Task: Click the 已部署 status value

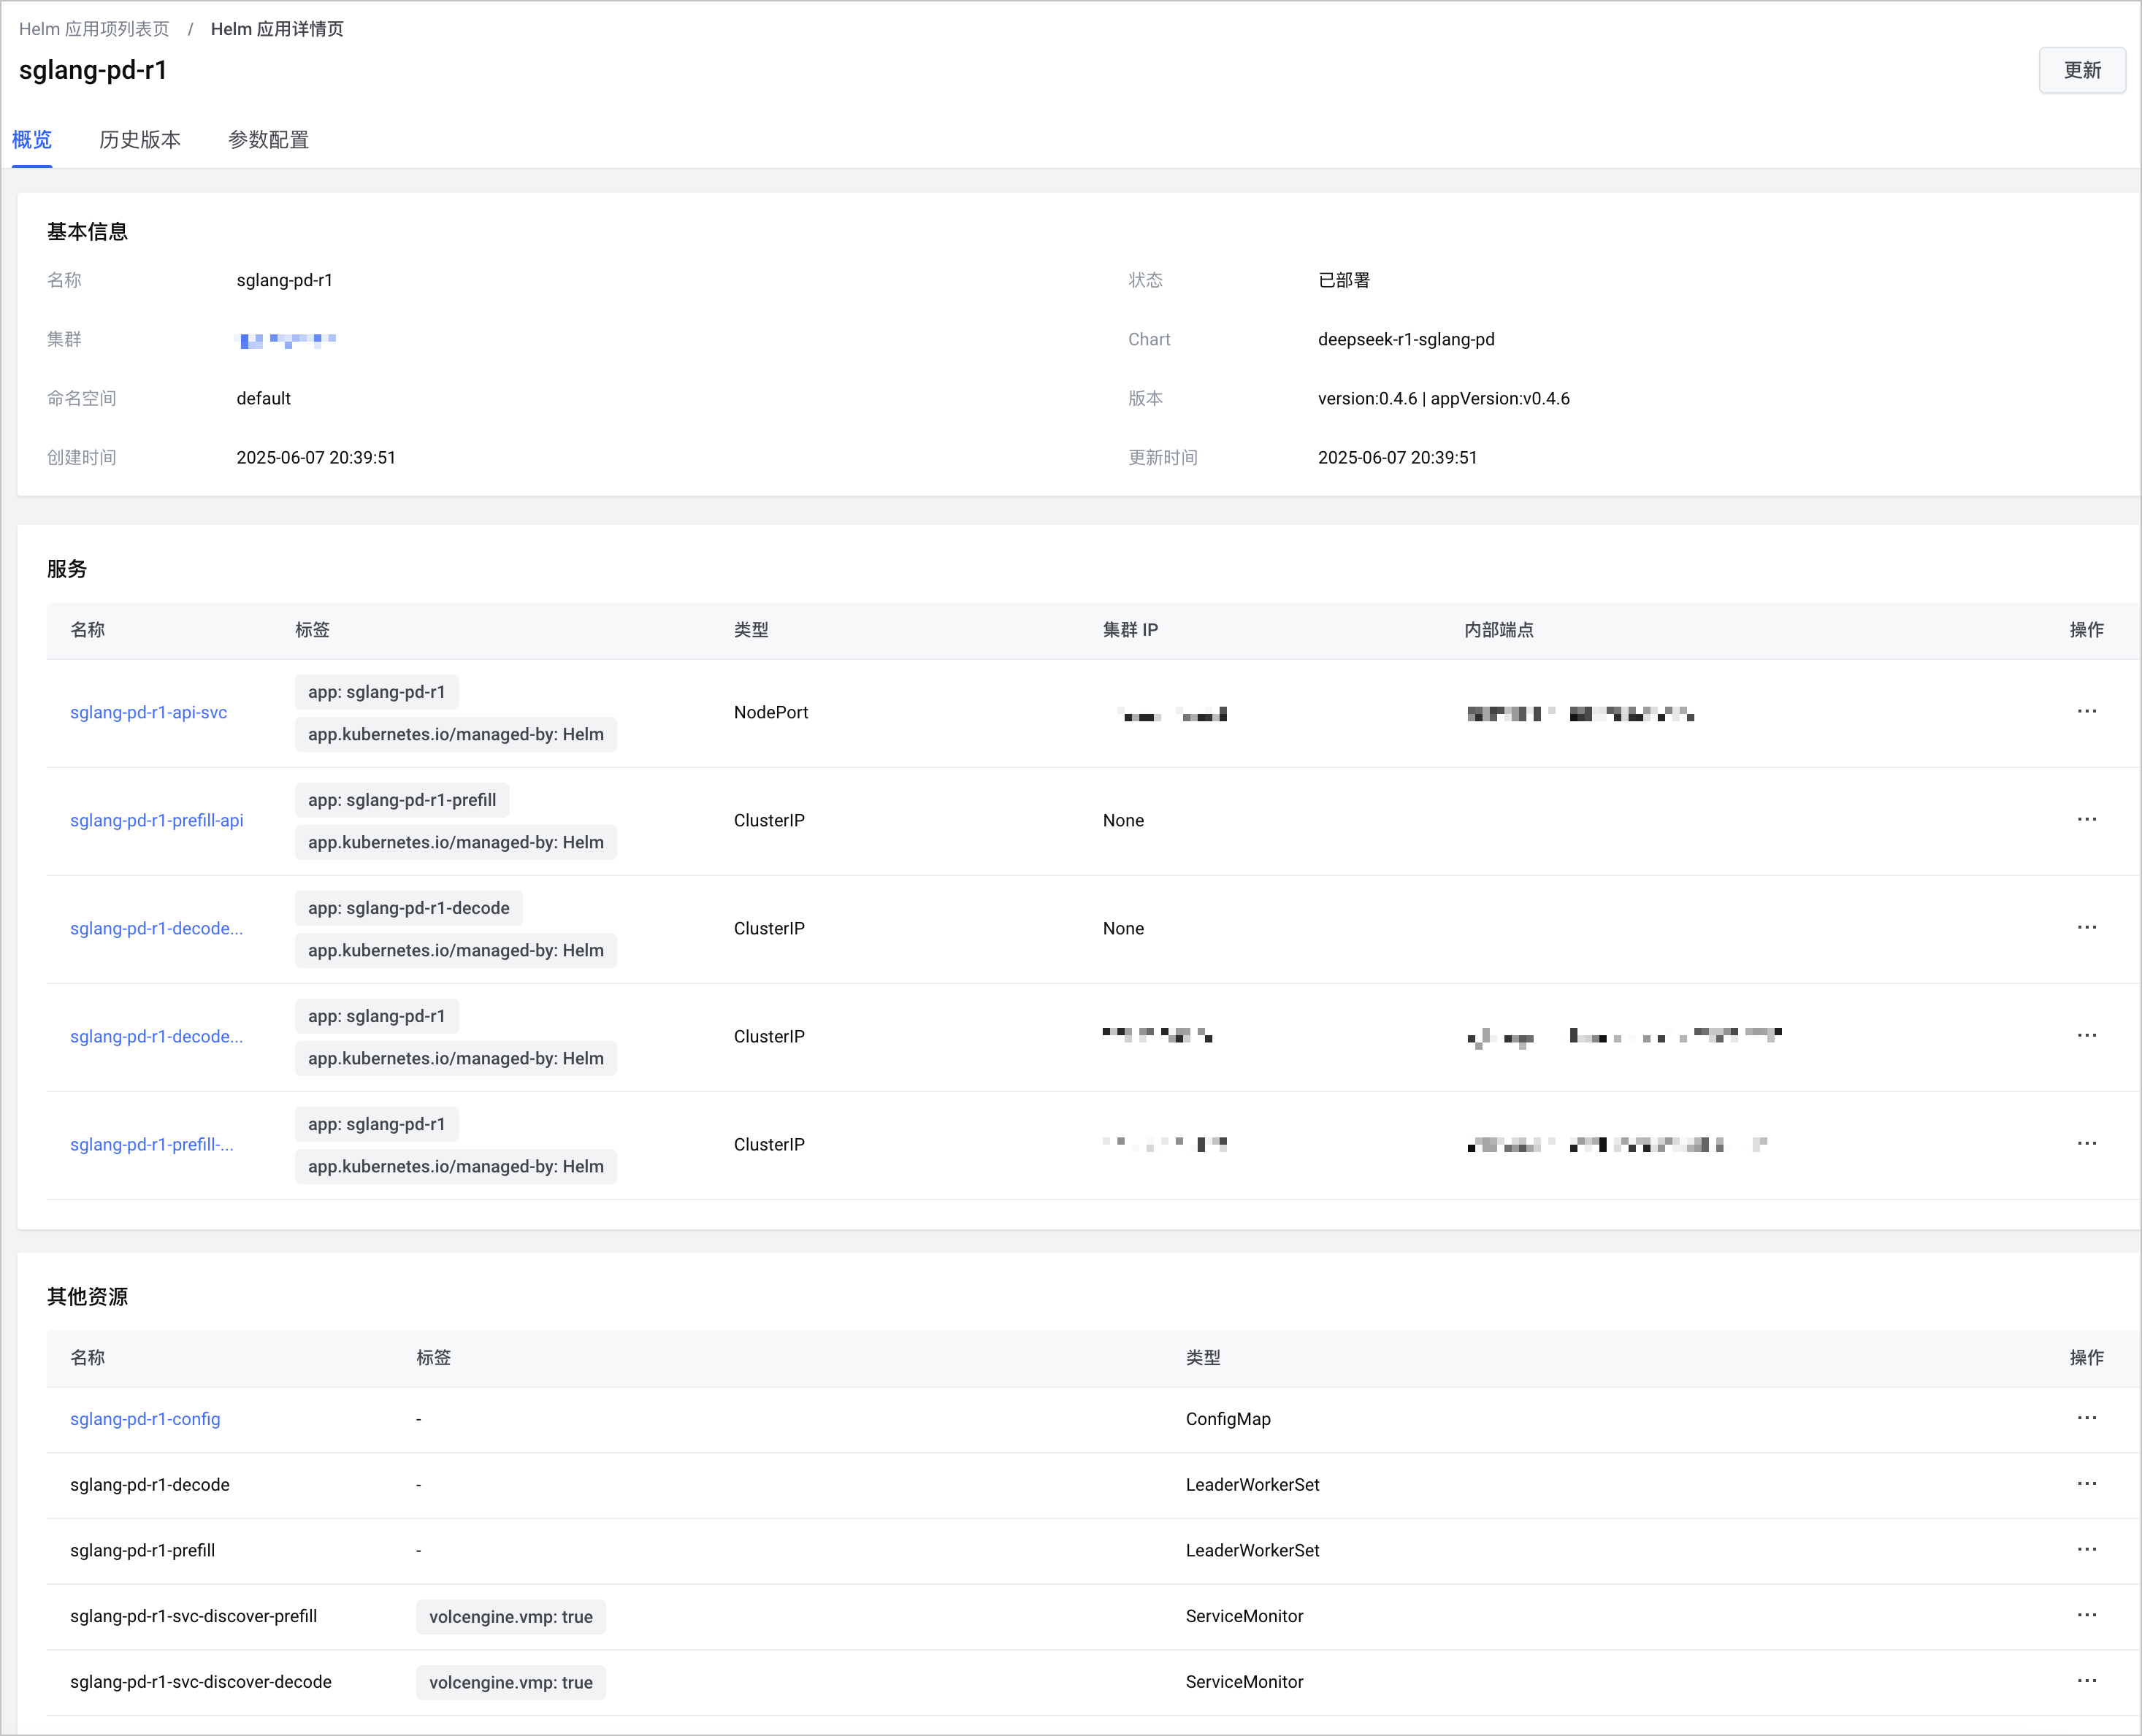Action: coord(1344,280)
